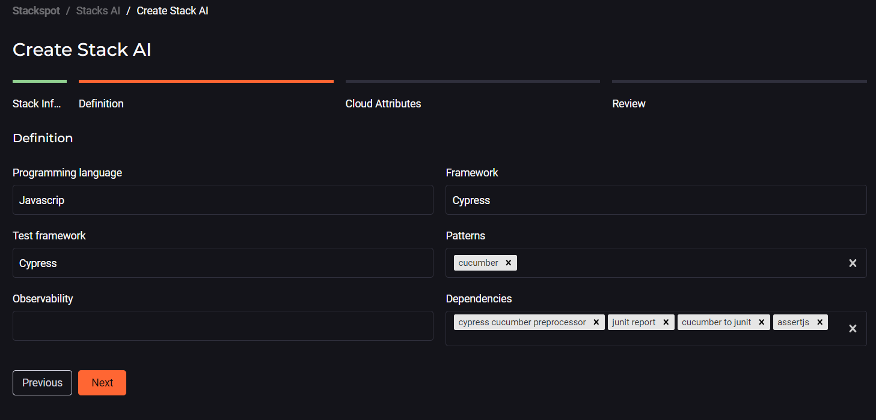This screenshot has width=876, height=420.
Task: Remove cucumber to junit dependency tag
Action: pos(761,322)
